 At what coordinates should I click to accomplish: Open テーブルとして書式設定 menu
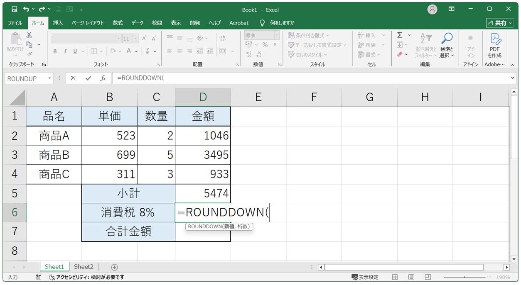click(317, 45)
